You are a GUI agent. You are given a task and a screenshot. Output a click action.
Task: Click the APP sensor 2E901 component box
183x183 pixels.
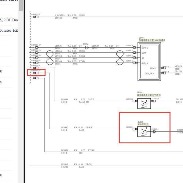point(149,62)
